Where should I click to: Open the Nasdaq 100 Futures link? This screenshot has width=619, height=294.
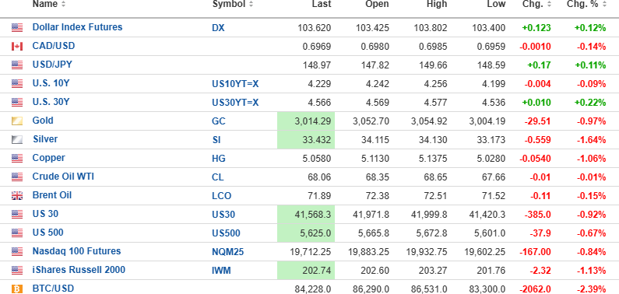[x=76, y=251]
